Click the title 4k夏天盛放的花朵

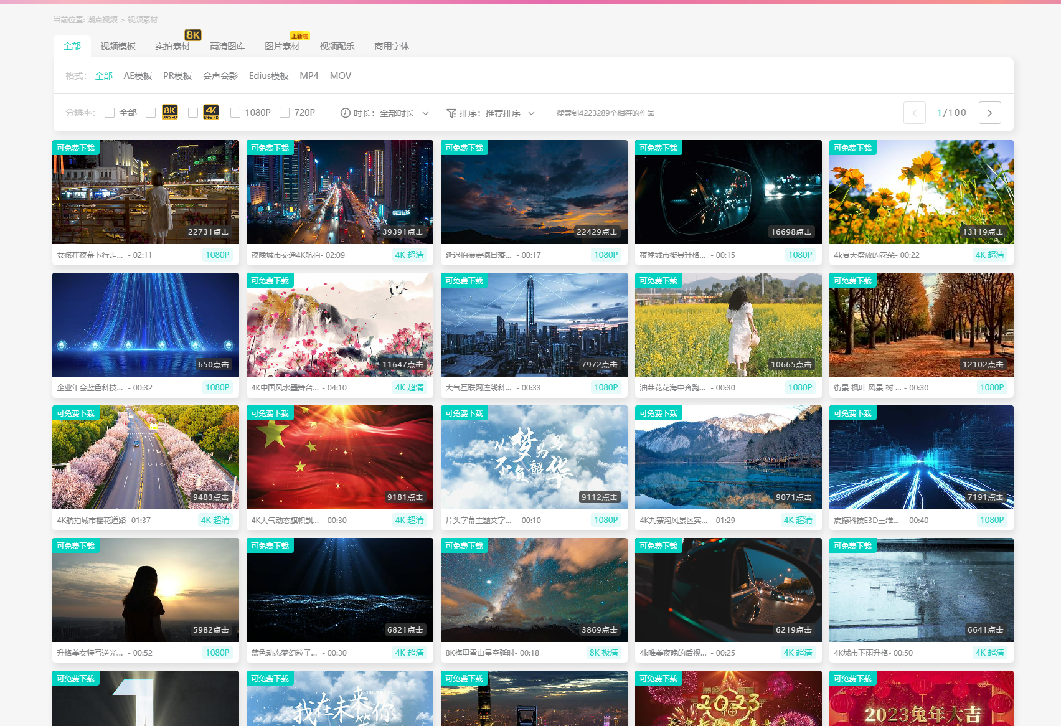[865, 255]
